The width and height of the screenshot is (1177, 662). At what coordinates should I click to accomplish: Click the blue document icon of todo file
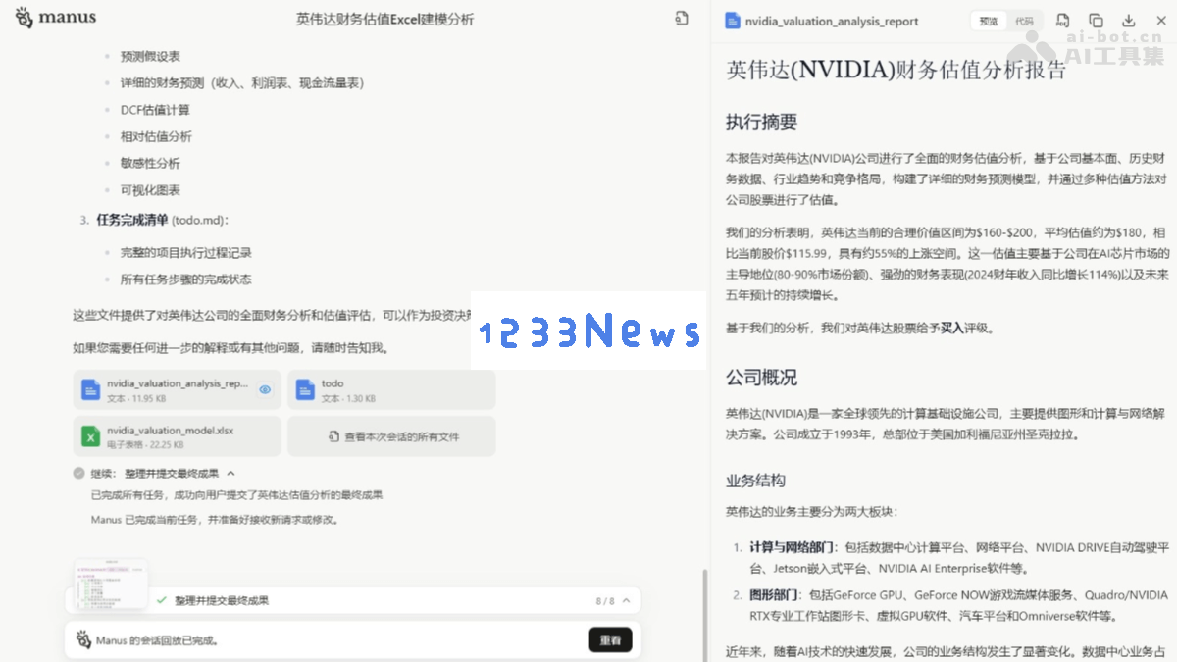coord(304,389)
